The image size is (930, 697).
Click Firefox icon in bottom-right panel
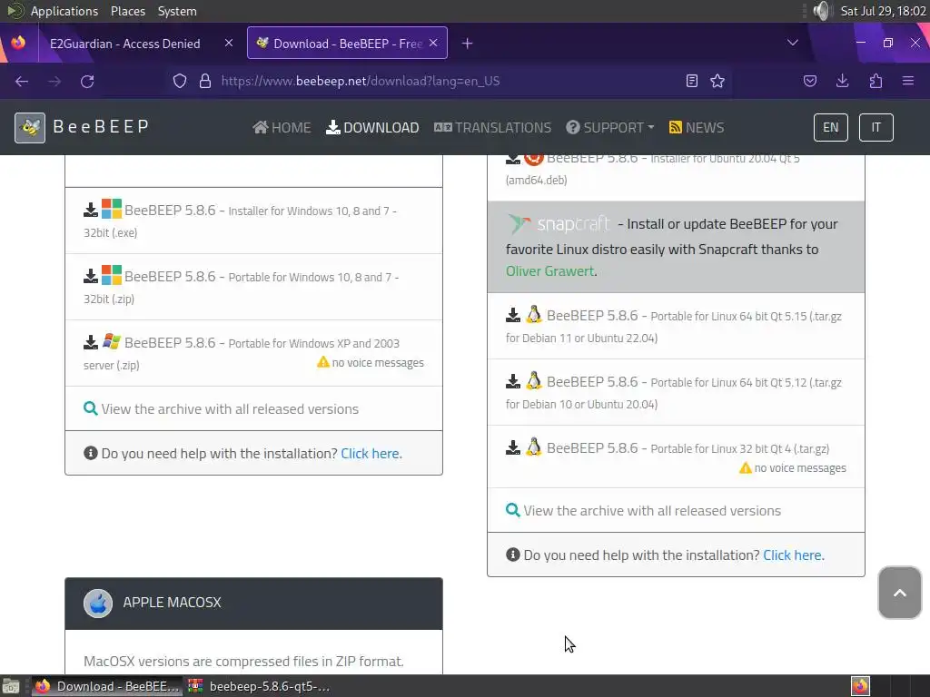860,686
